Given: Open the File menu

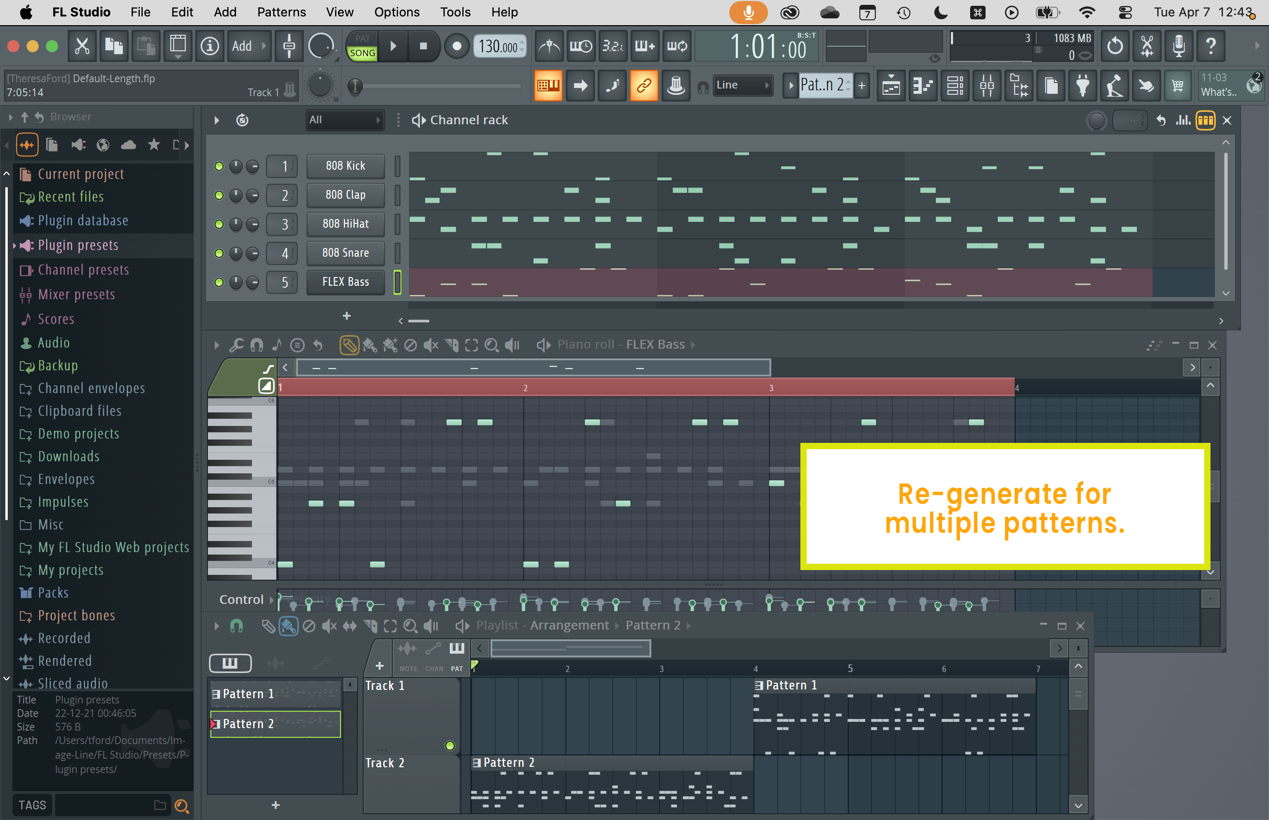Looking at the screenshot, I should (141, 12).
